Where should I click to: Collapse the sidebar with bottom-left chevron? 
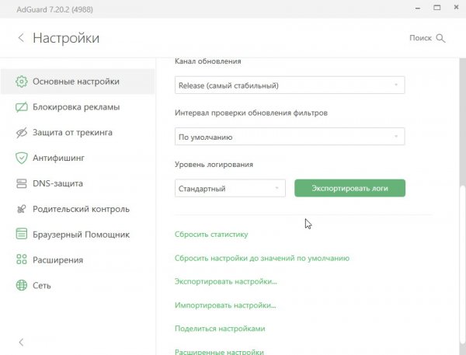(x=21, y=343)
